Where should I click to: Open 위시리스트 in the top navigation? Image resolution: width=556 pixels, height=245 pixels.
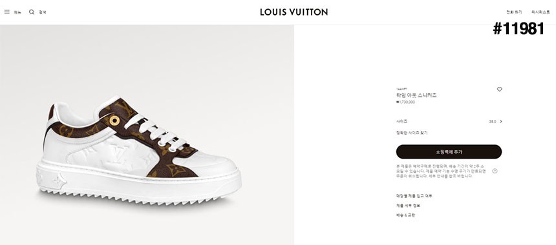click(x=540, y=12)
